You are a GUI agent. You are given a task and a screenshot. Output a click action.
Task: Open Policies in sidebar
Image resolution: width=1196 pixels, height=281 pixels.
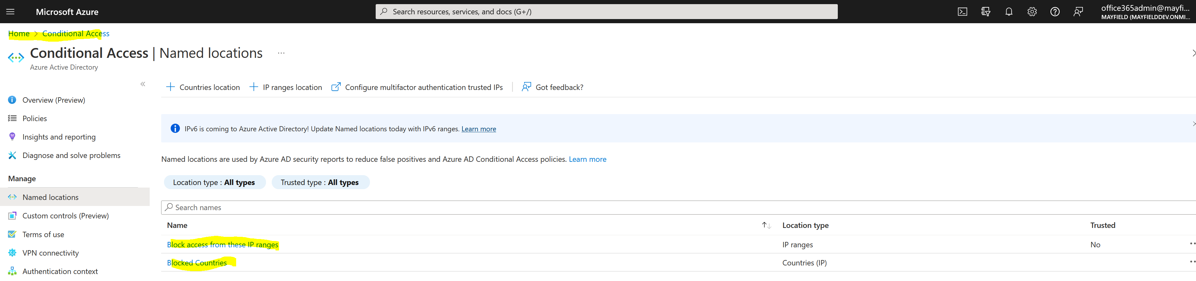[x=35, y=119]
